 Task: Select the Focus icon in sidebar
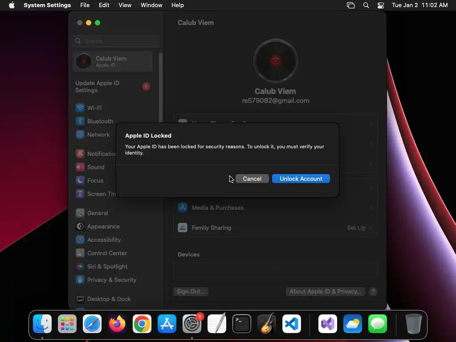pos(80,180)
